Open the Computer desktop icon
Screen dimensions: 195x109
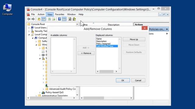click(x=7, y=9)
